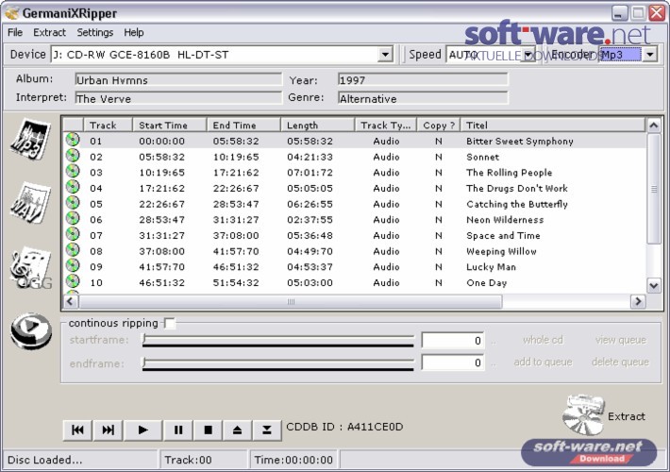This screenshot has width=670, height=472.
Task: Skip to previous track button
Action: coord(77,430)
